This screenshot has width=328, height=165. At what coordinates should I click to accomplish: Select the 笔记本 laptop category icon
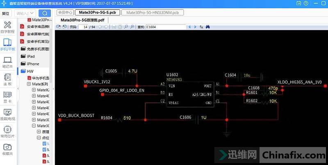7,61
